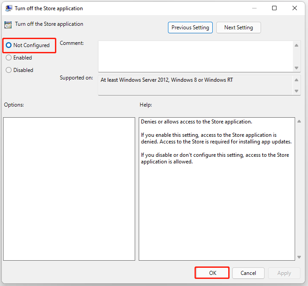This screenshot has width=308, height=286.
Task: Click the greyed Apply button
Action: (284, 273)
